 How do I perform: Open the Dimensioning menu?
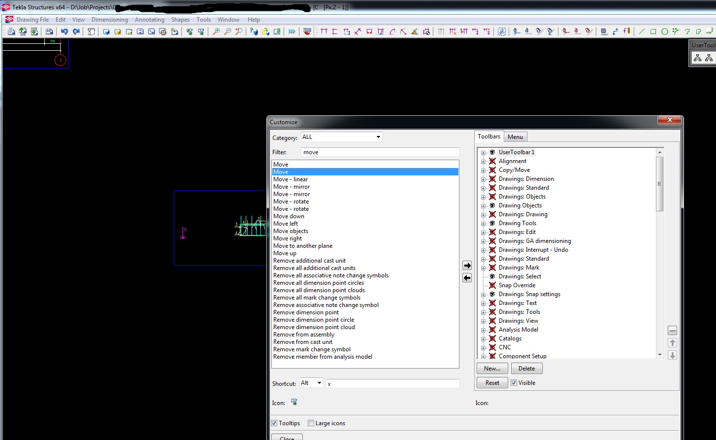click(109, 20)
